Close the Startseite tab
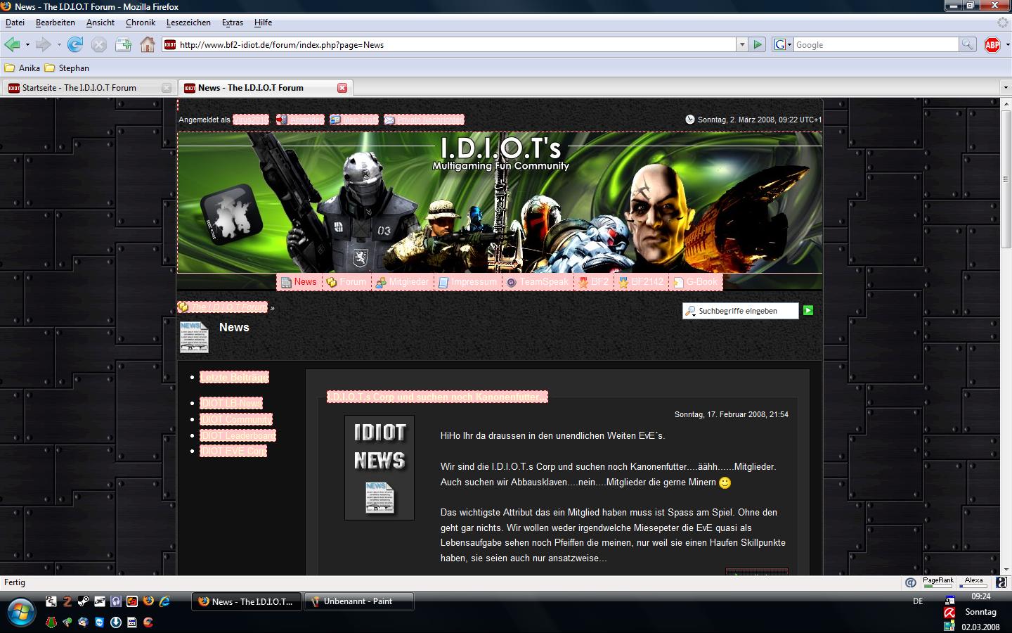Image resolution: width=1012 pixels, height=633 pixels. [167, 88]
